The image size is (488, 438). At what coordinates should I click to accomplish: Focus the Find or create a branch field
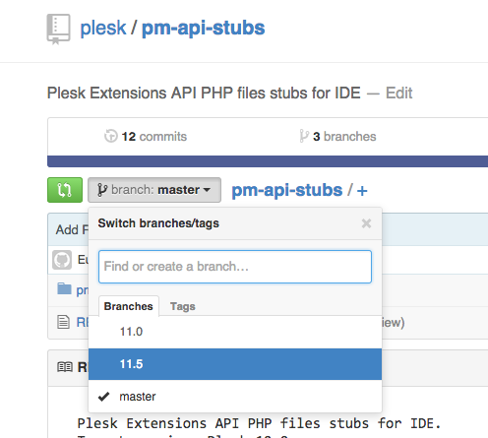(x=235, y=267)
